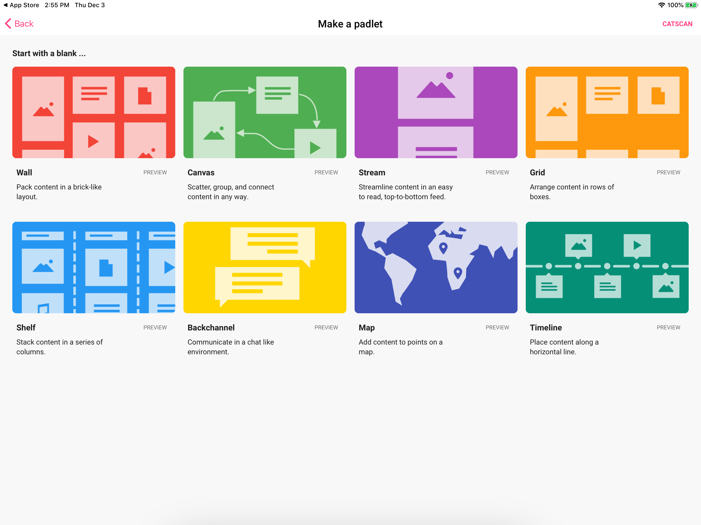
Task: Select the Map layout world illustration
Action: 436,267
